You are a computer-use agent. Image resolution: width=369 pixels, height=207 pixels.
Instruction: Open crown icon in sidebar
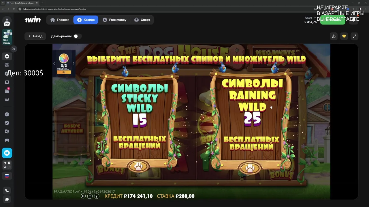pos(7,99)
